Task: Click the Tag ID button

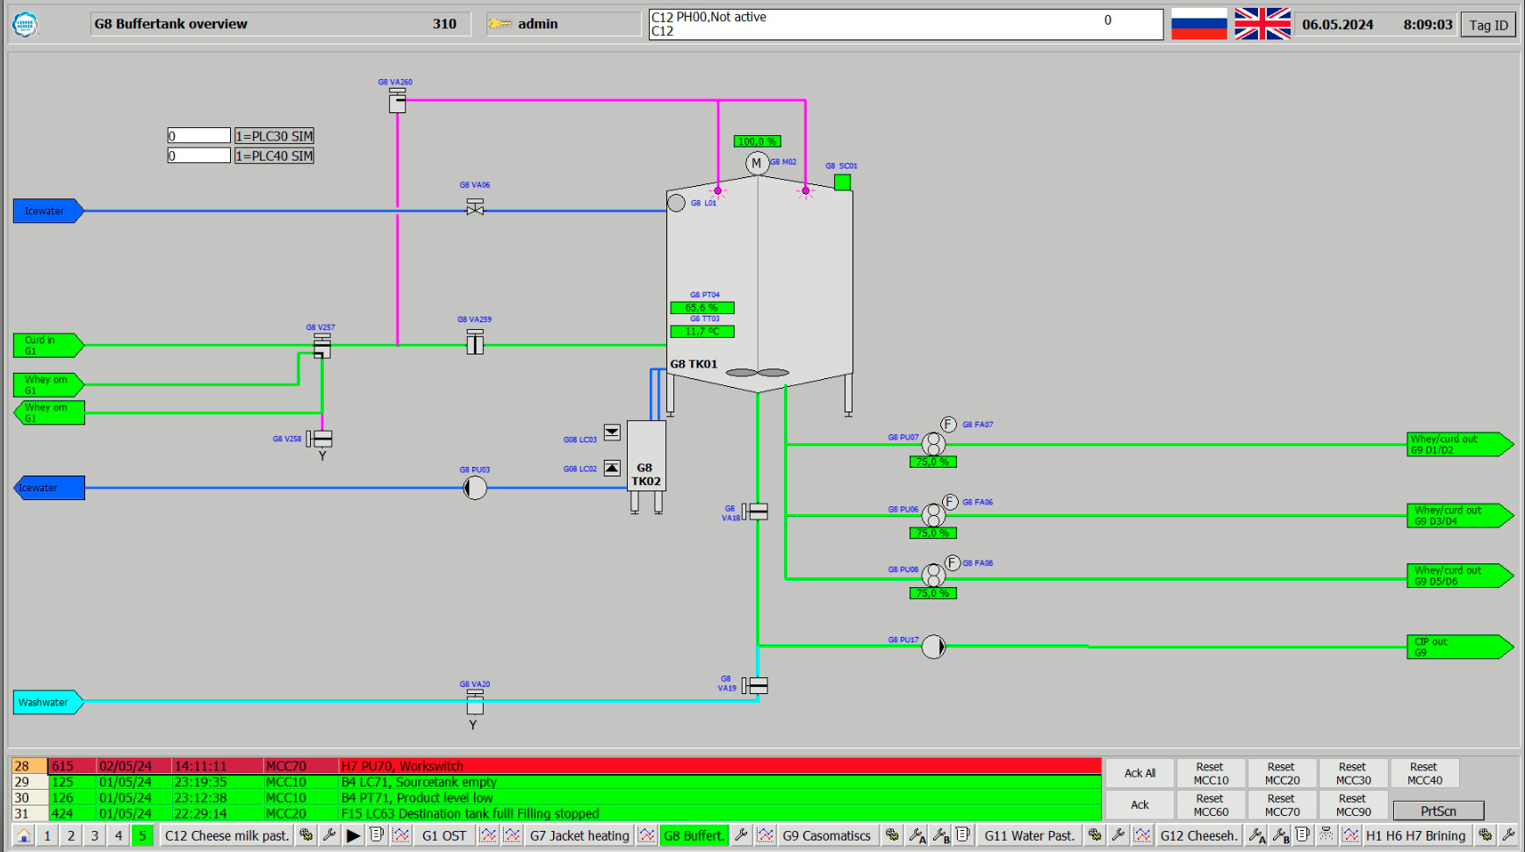Action: 1489,25
